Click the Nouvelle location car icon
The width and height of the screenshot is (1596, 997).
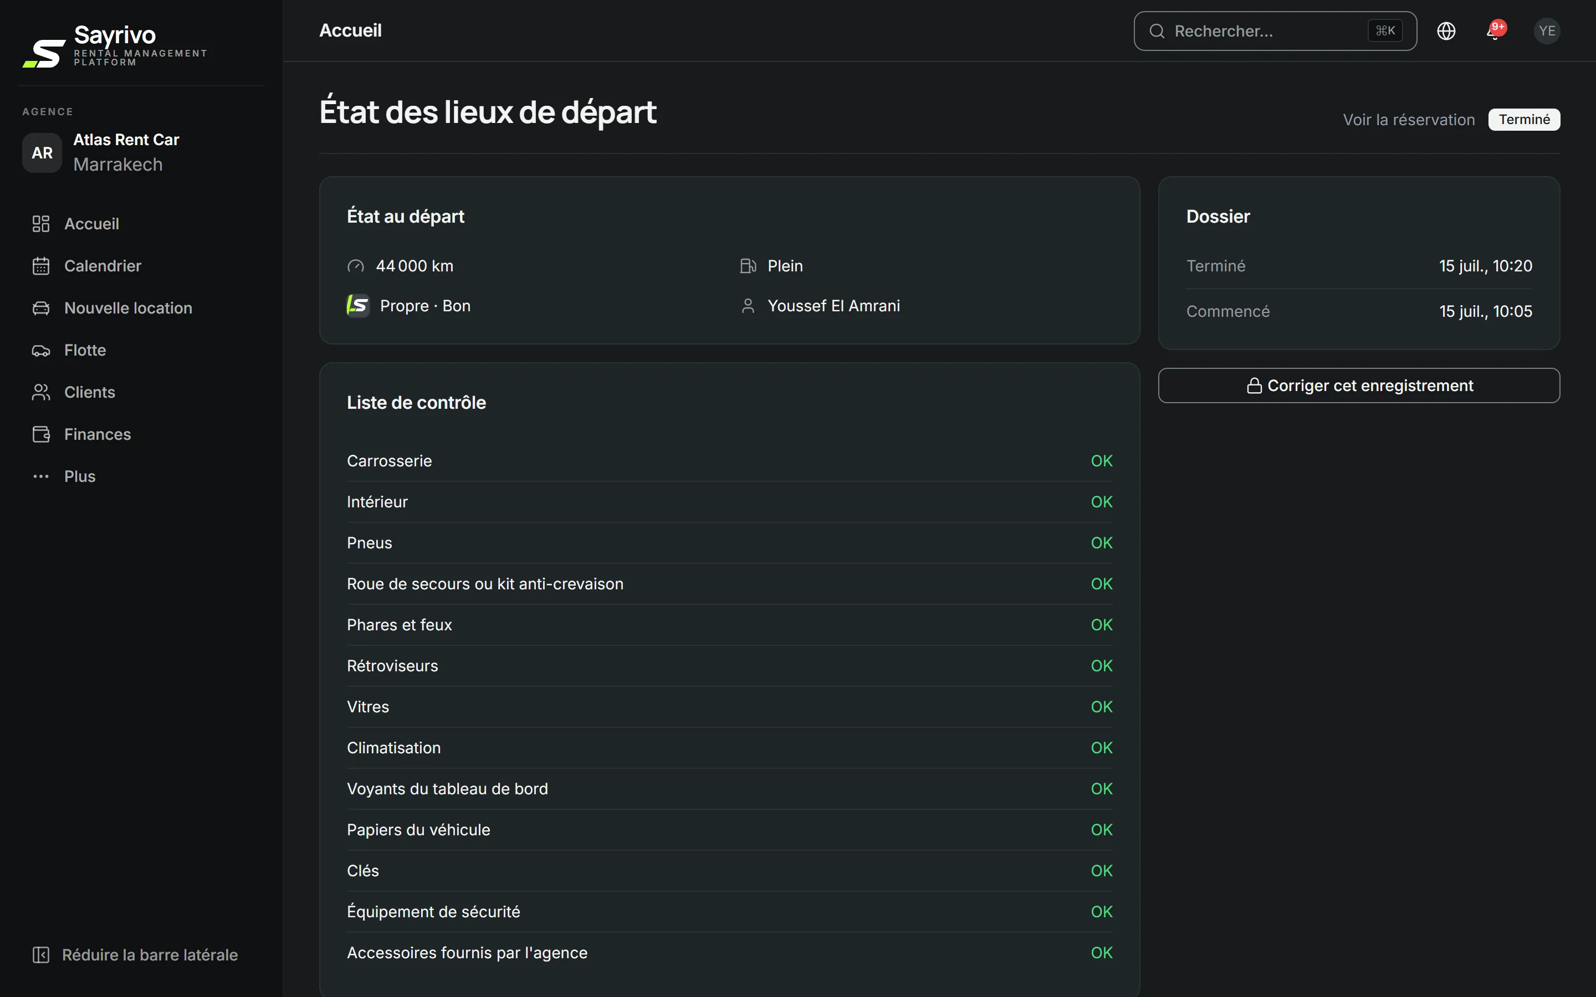coord(41,308)
